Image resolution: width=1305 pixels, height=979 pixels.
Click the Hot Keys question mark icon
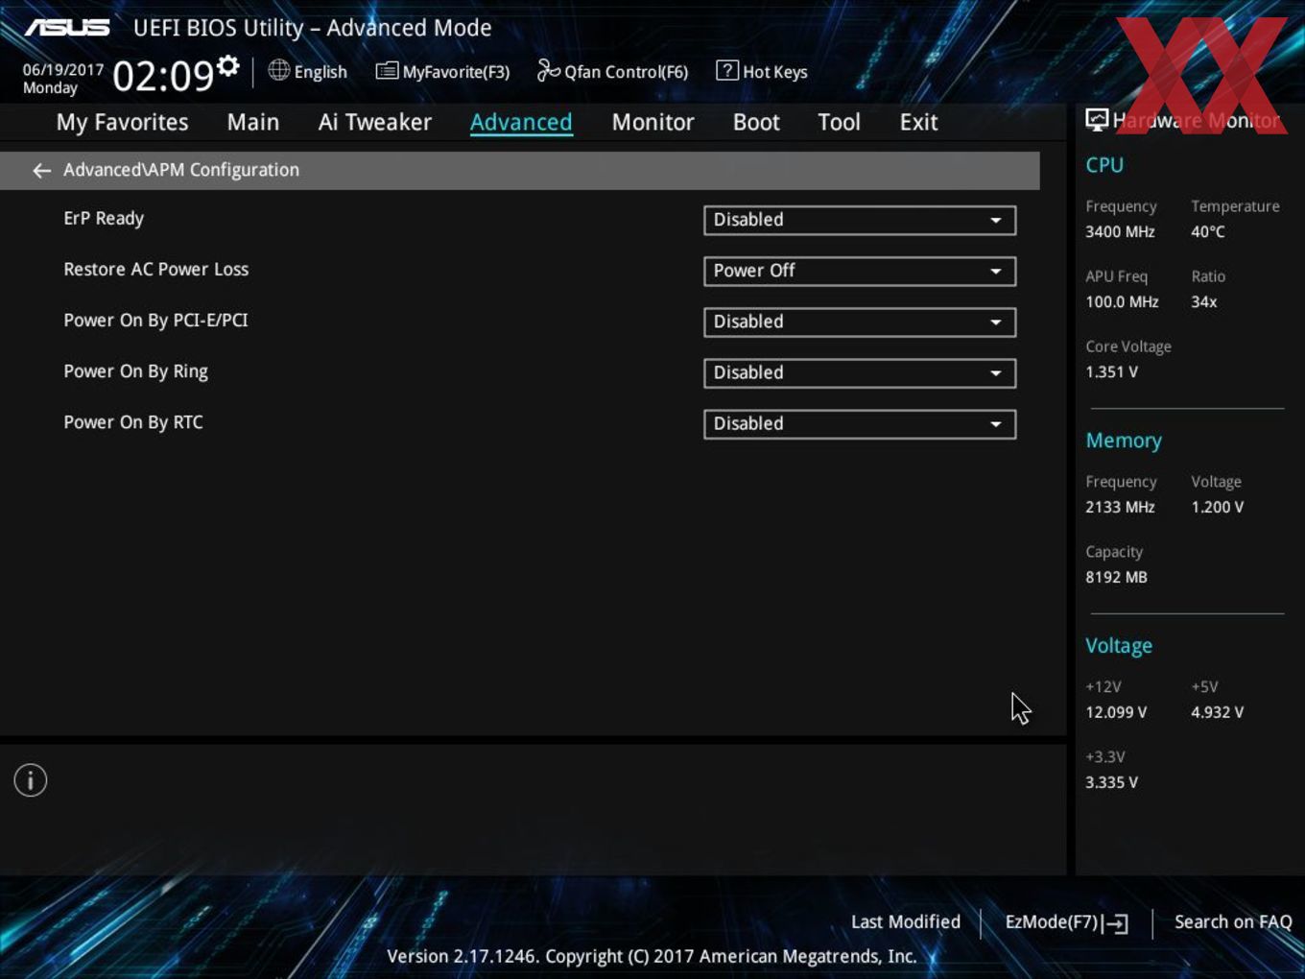(x=727, y=70)
